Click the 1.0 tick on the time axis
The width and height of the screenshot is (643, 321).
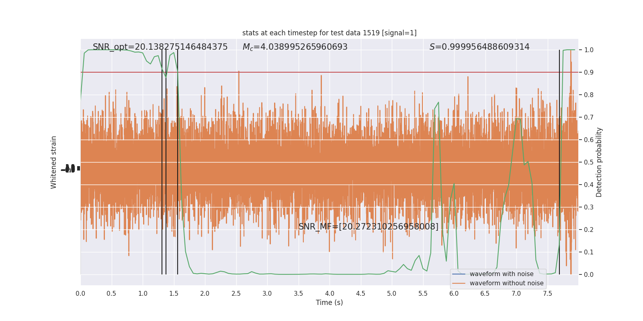click(143, 294)
